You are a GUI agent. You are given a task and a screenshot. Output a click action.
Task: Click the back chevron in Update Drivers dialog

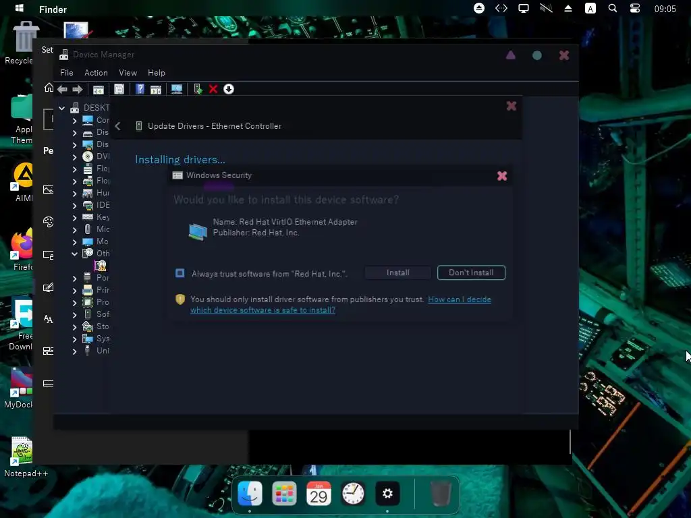pyautogui.click(x=117, y=126)
